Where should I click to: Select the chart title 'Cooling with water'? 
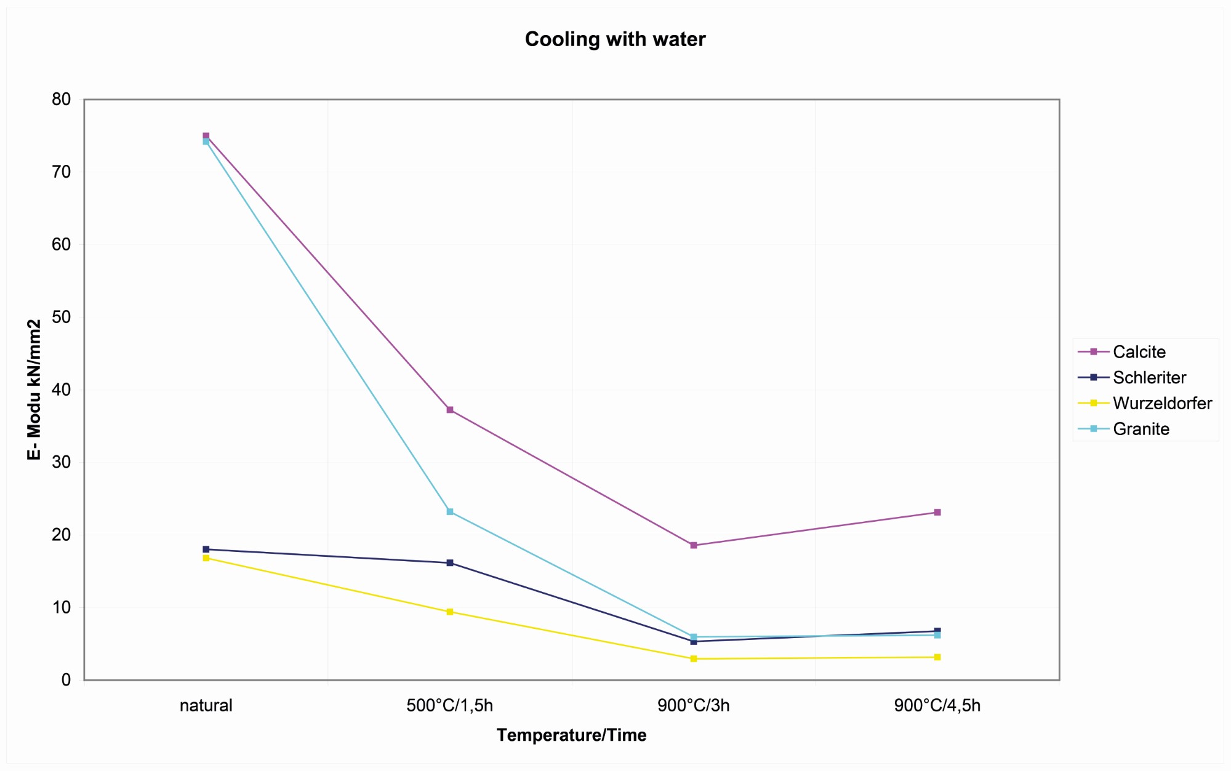[x=615, y=39]
